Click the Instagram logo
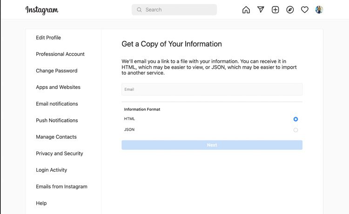Screen dimensions: 349x214 (x=42, y=10)
